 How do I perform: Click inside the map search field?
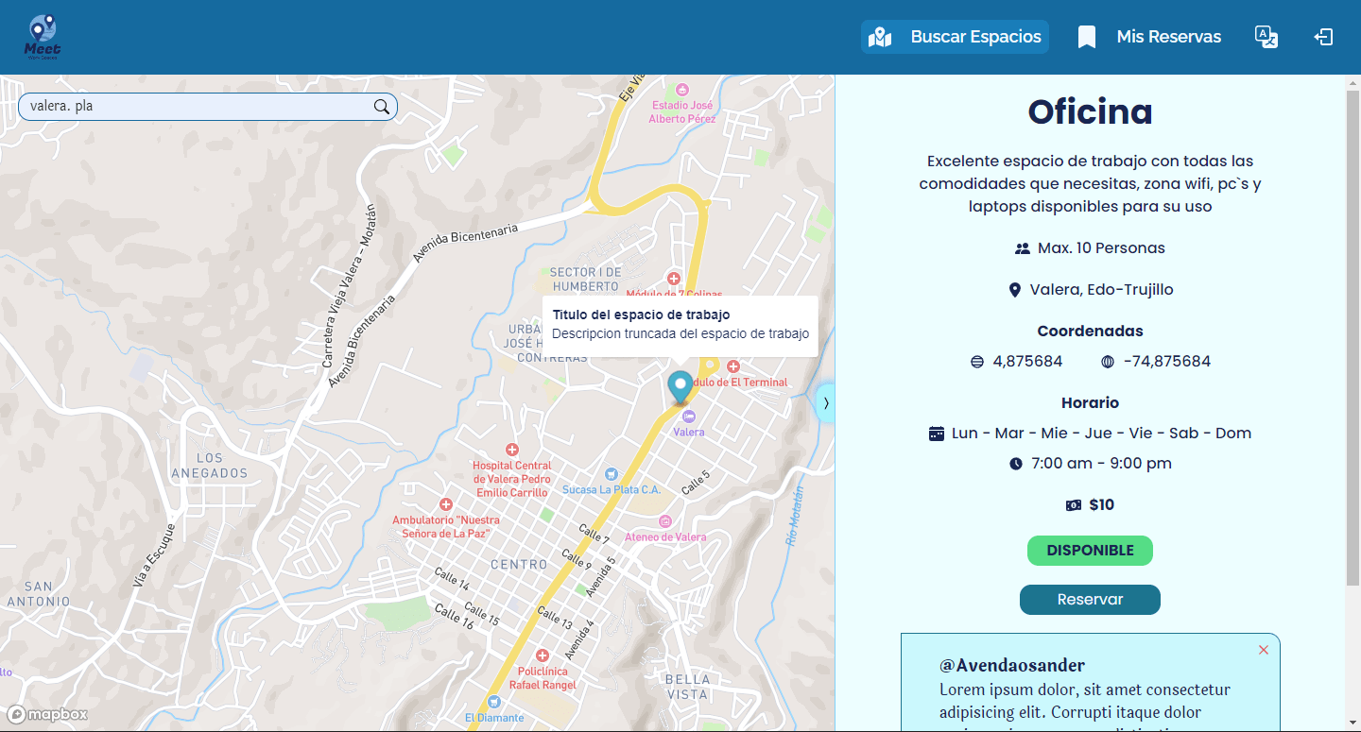[x=189, y=107]
